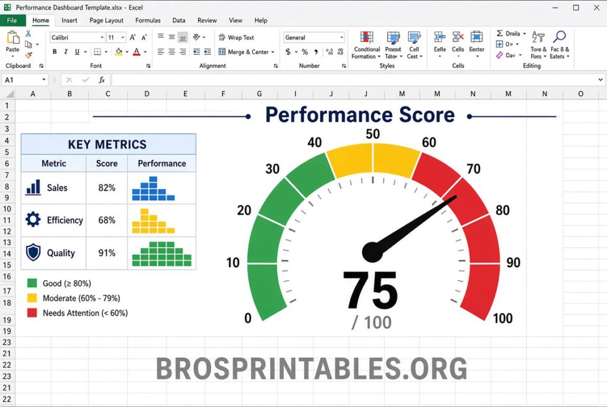The width and height of the screenshot is (607, 407).
Task: Apply Percent Style format
Action: pyautogui.click(x=305, y=52)
